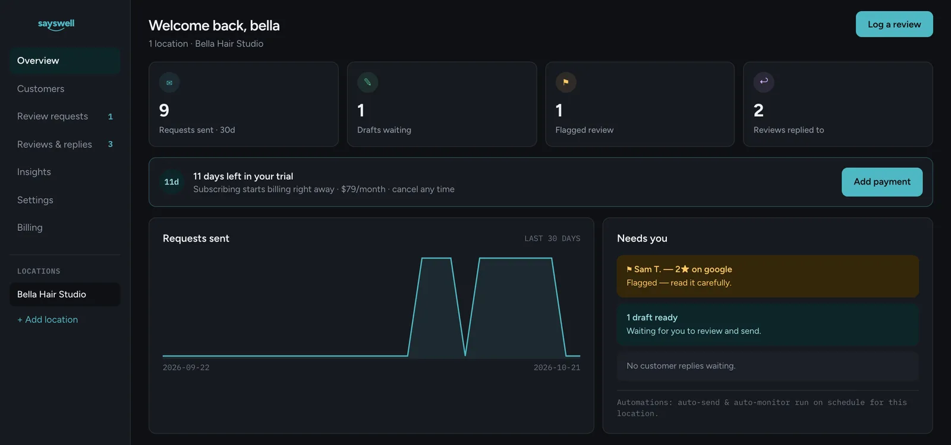The image size is (951, 445).
Task: Open Reviews & replies section
Action: coord(65,144)
